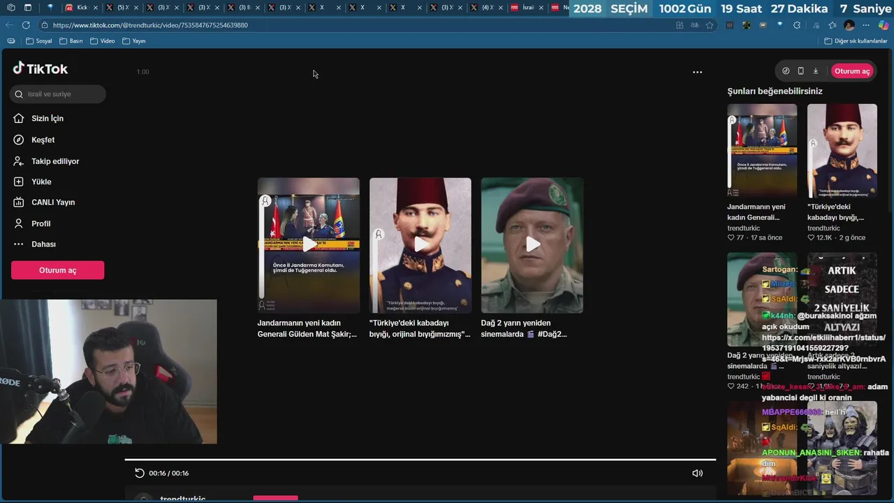The width and height of the screenshot is (894, 503).
Task: Open the browser settings three-dots menu
Action: (866, 25)
